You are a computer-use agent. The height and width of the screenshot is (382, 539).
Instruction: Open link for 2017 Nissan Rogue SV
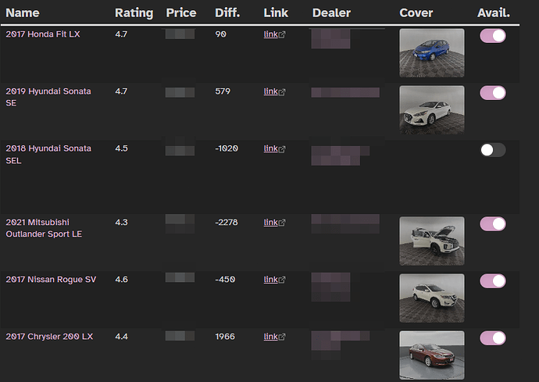[274, 280]
